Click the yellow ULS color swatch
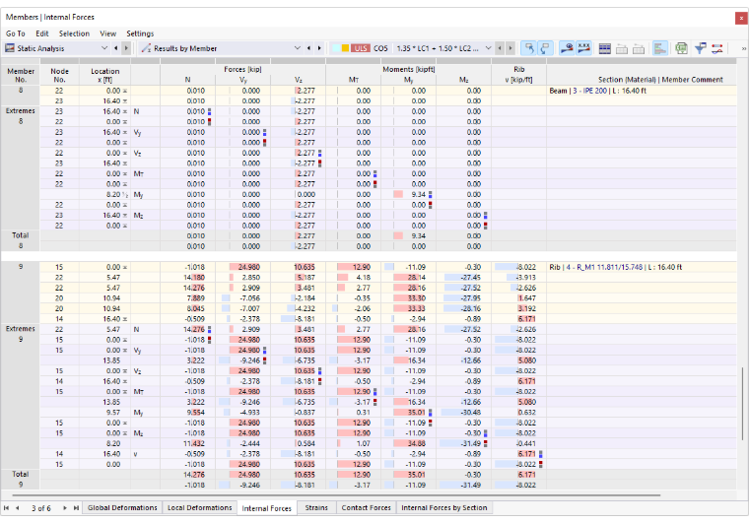This screenshot has width=749, height=523. pyautogui.click(x=345, y=48)
